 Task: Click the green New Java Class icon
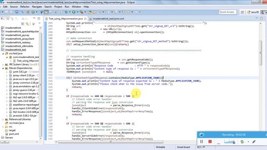[33, 12]
